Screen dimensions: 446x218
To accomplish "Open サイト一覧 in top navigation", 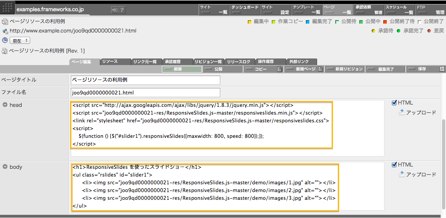I will pyautogui.click(x=214, y=10).
